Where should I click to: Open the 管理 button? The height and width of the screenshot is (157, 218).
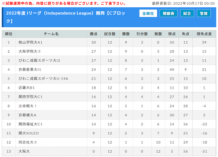(204, 13)
